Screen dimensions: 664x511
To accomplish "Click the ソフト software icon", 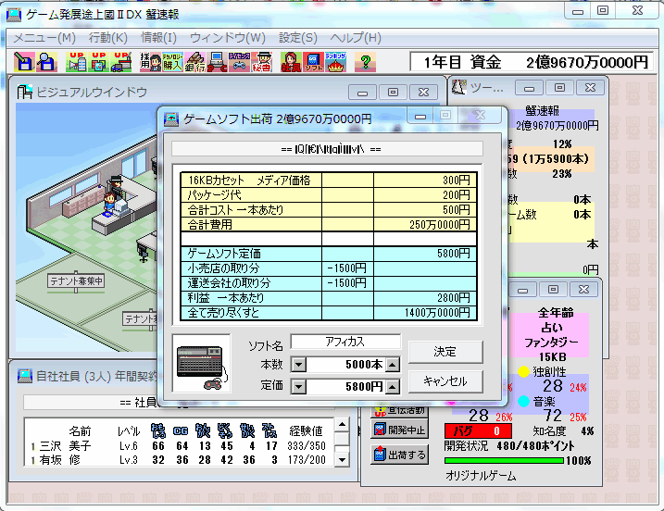I will 313,62.
